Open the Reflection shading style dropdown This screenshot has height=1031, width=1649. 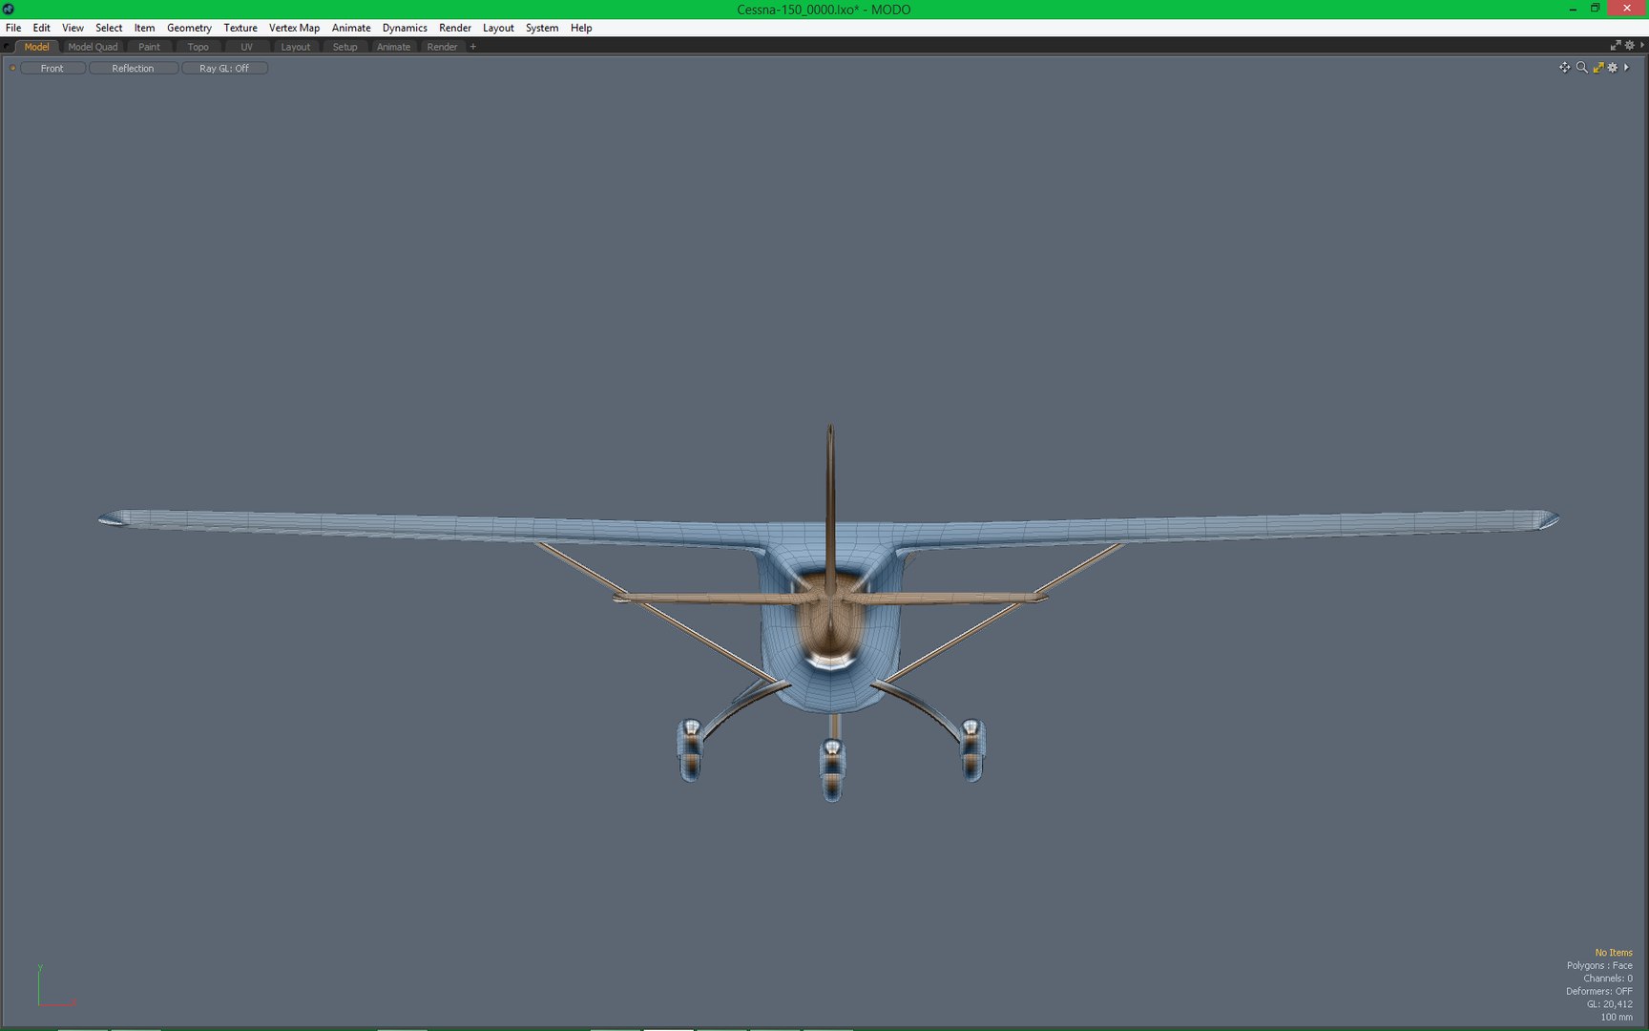pyautogui.click(x=133, y=68)
